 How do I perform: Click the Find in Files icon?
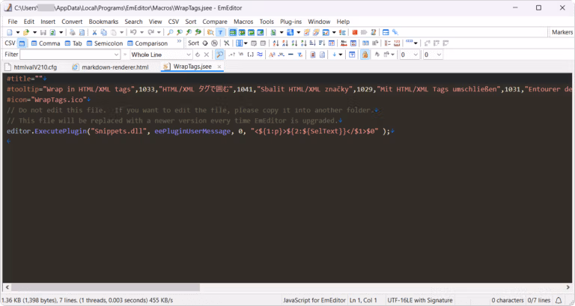[210, 32]
